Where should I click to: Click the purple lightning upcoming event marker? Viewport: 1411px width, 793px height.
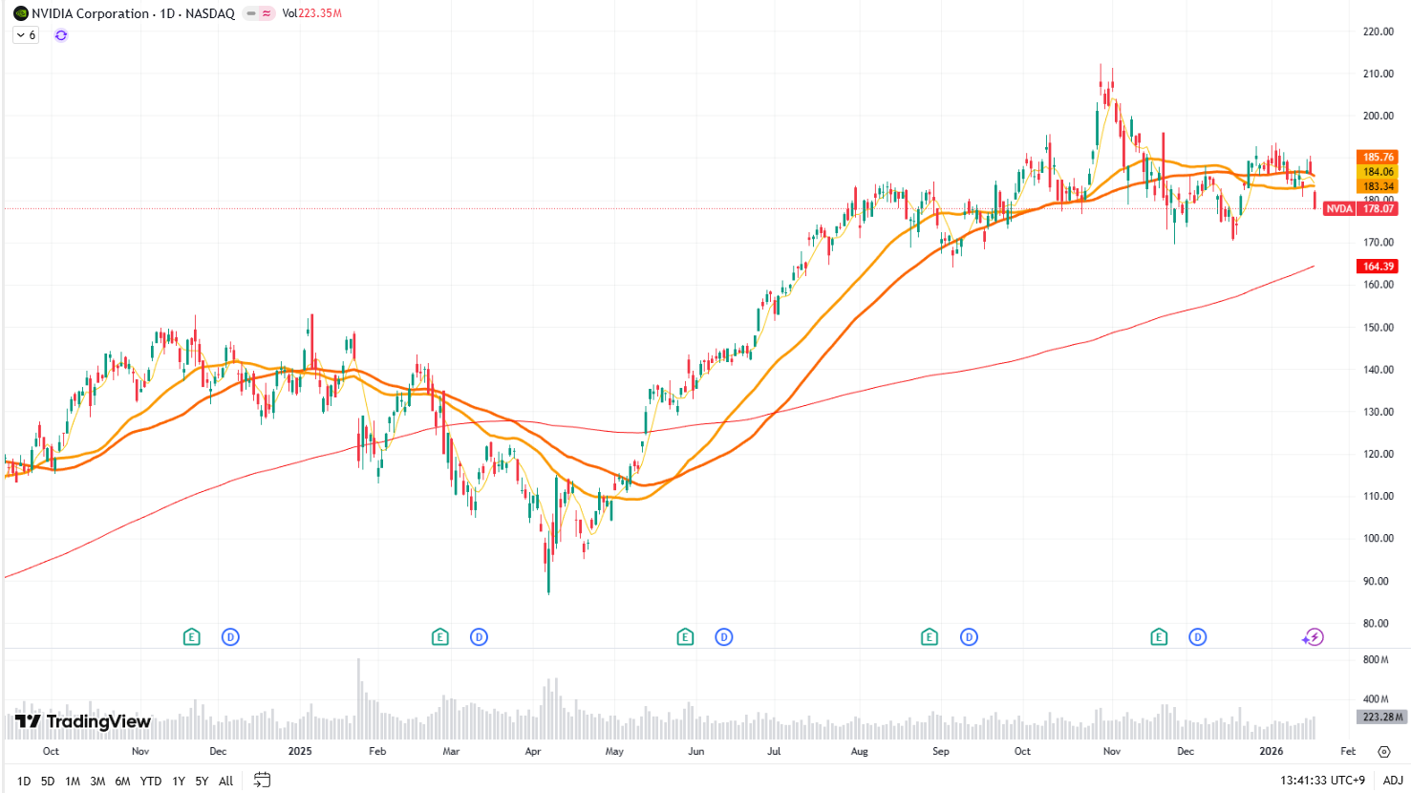[x=1314, y=637]
